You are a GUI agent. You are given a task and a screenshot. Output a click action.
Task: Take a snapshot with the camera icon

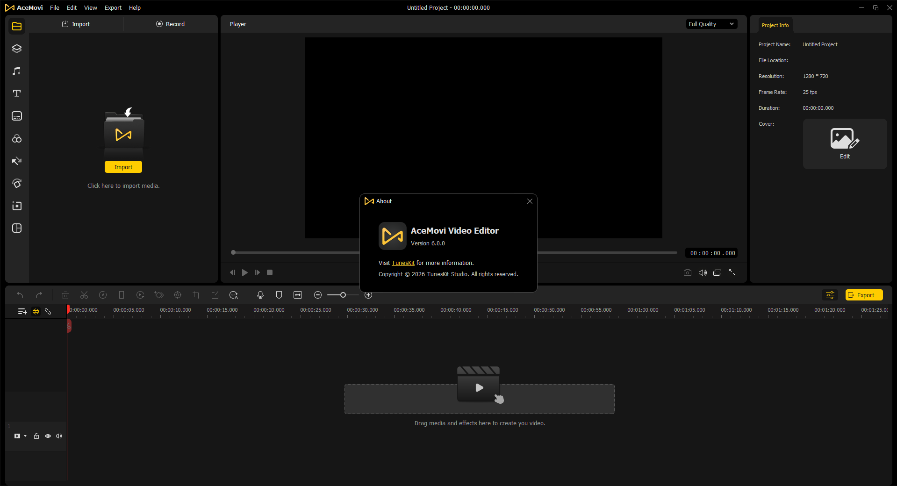pos(688,272)
